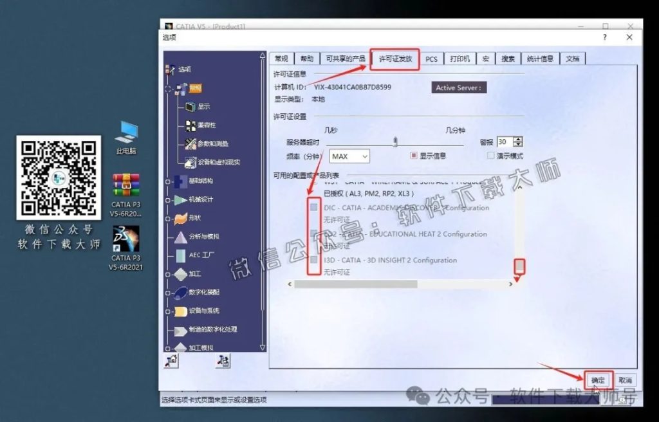Image resolution: width=659 pixels, height=422 pixels.
Task: Open the 机械设计 category icon in options tree
Action: [x=181, y=199]
